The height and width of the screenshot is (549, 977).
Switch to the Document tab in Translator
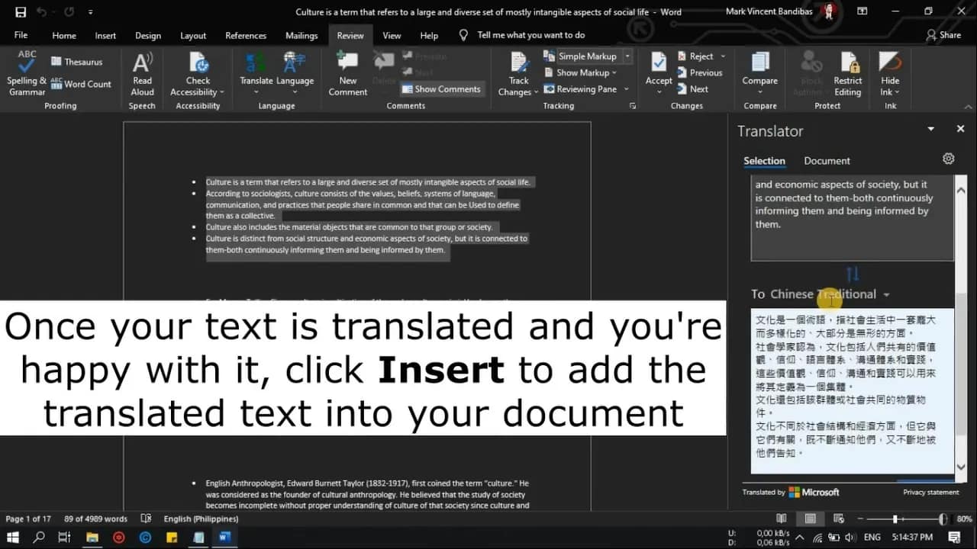(827, 161)
